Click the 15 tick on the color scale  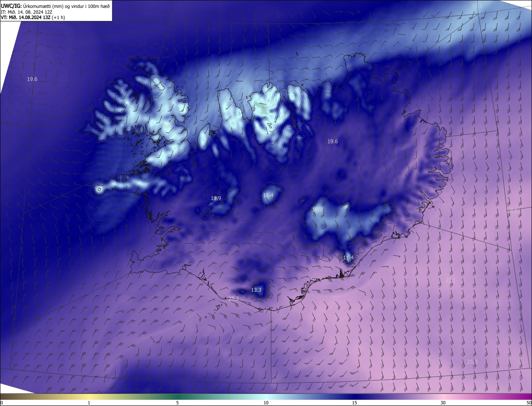click(355, 403)
